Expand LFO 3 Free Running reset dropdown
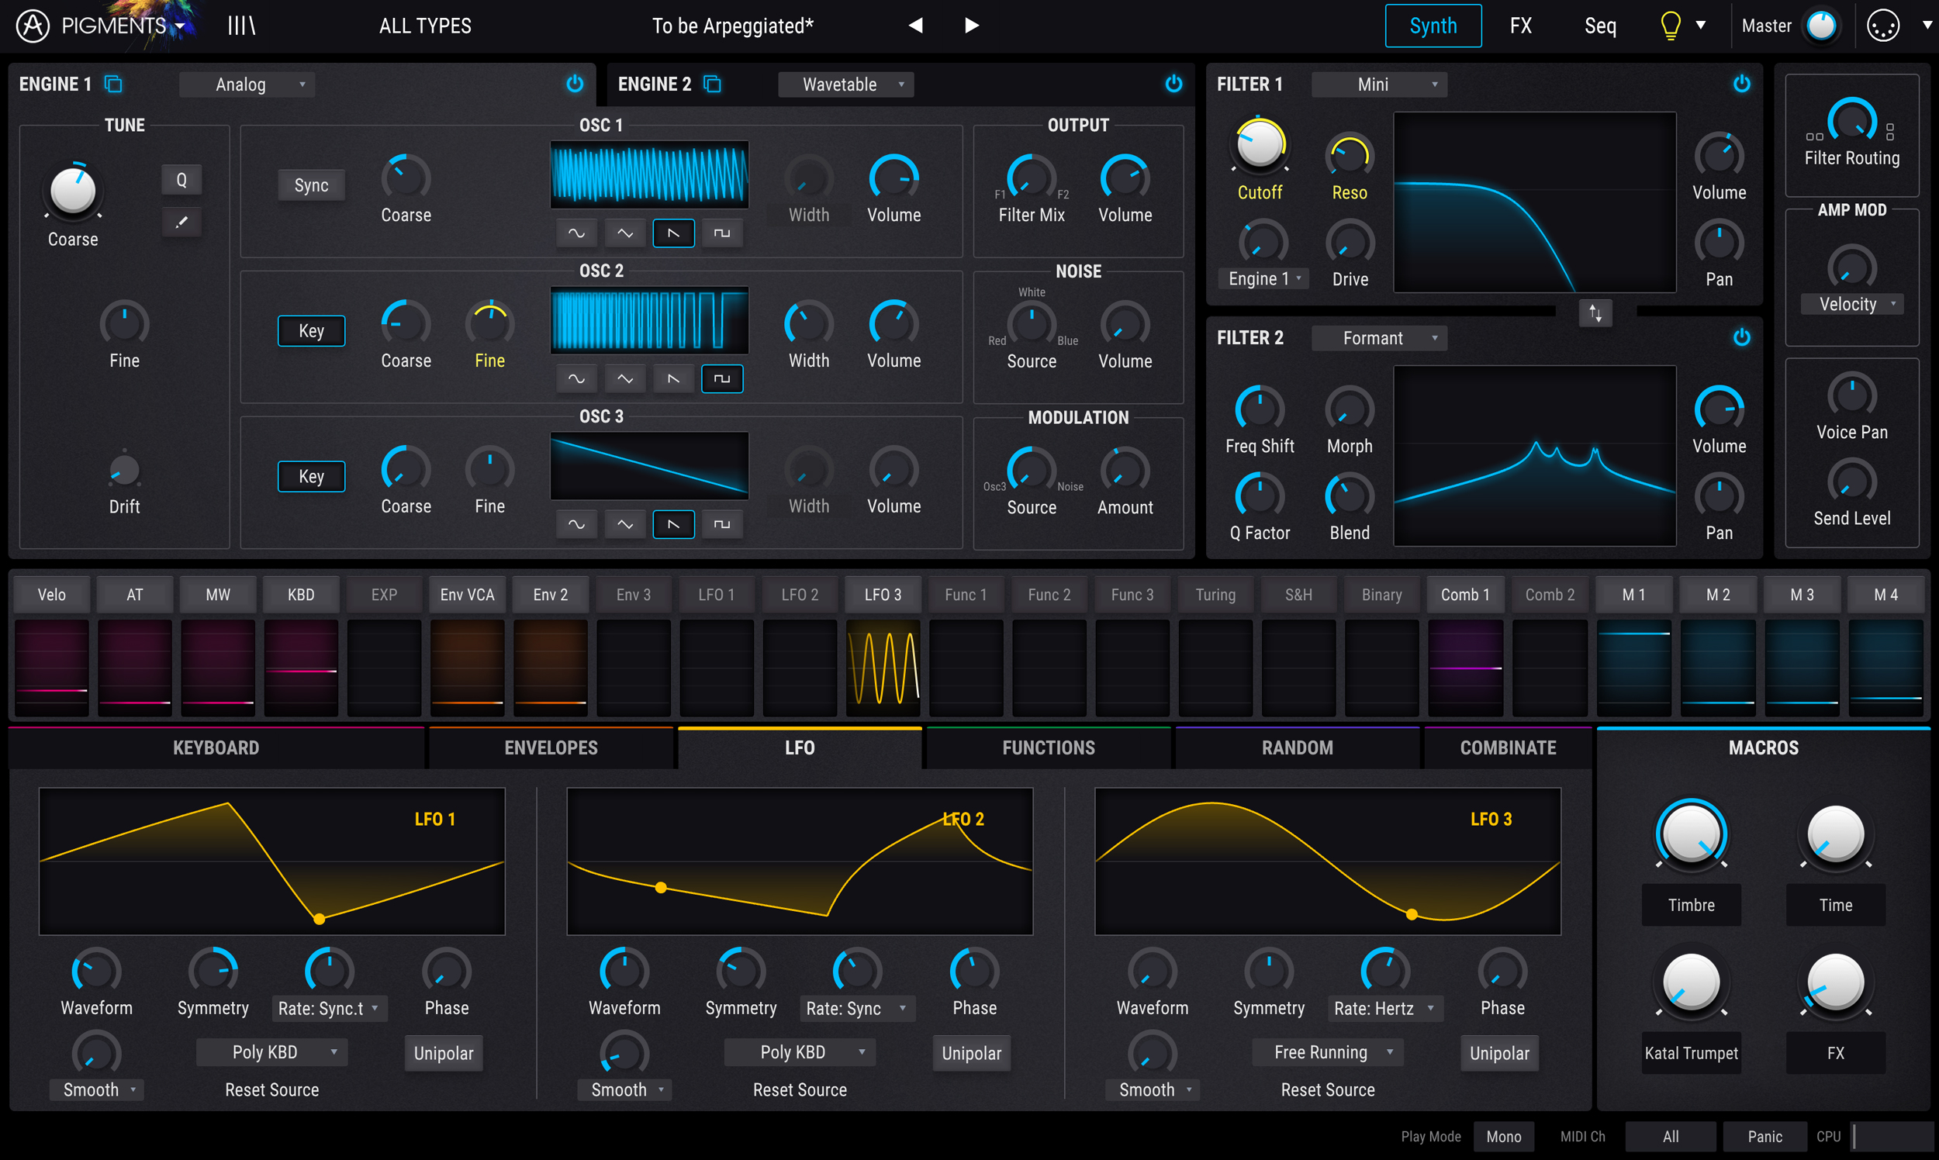Image resolution: width=1939 pixels, height=1160 pixels. tap(1328, 1052)
